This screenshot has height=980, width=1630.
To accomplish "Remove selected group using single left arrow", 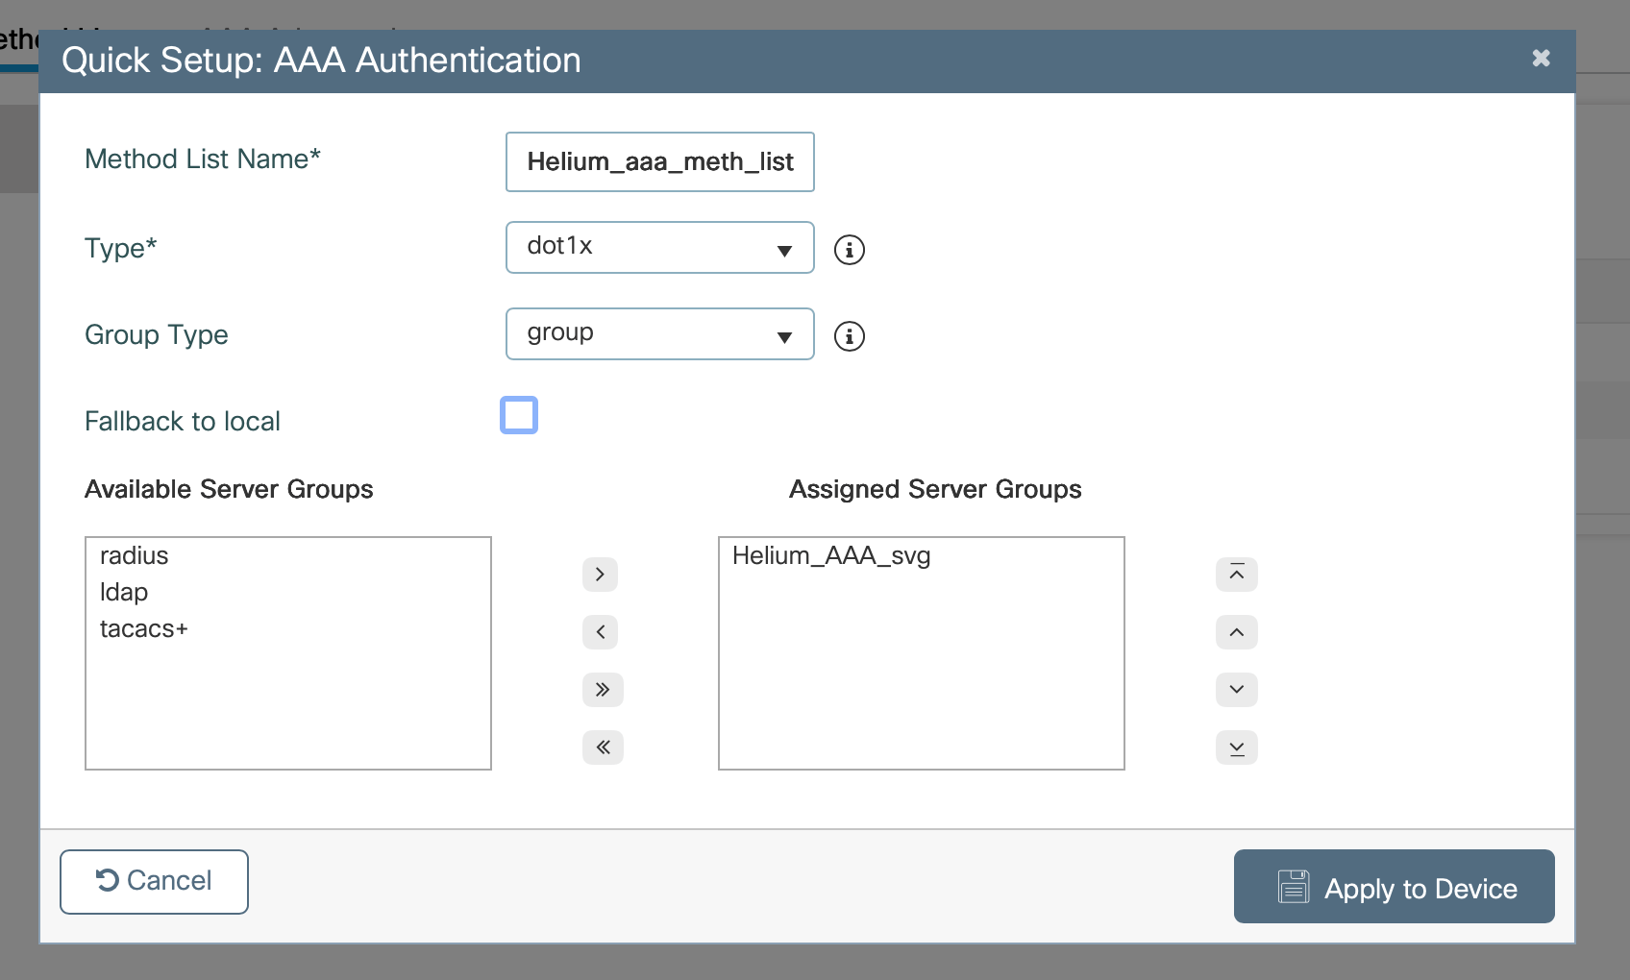I will click(601, 632).
